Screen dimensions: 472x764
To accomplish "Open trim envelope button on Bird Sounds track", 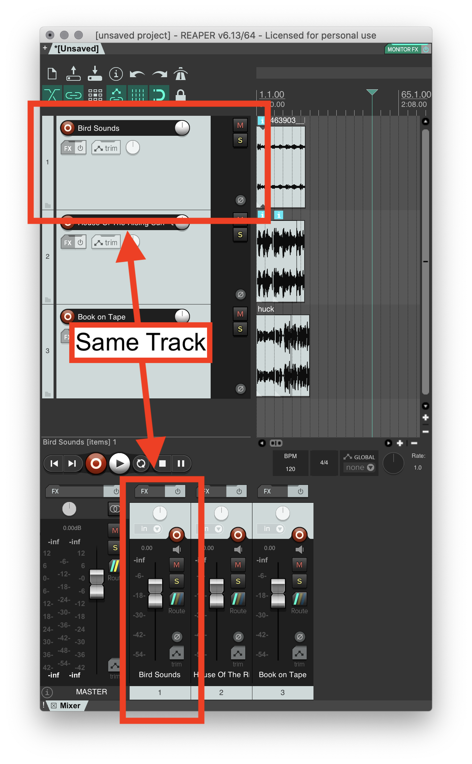I will [x=106, y=148].
